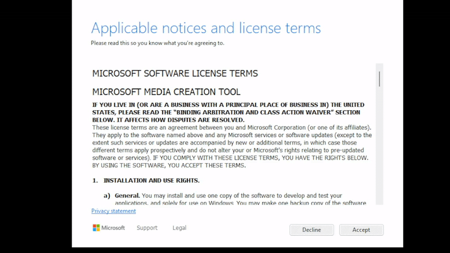The height and width of the screenshot is (253, 450).
Task: Click the Microsoft four-square logo icon
Action: (96, 228)
